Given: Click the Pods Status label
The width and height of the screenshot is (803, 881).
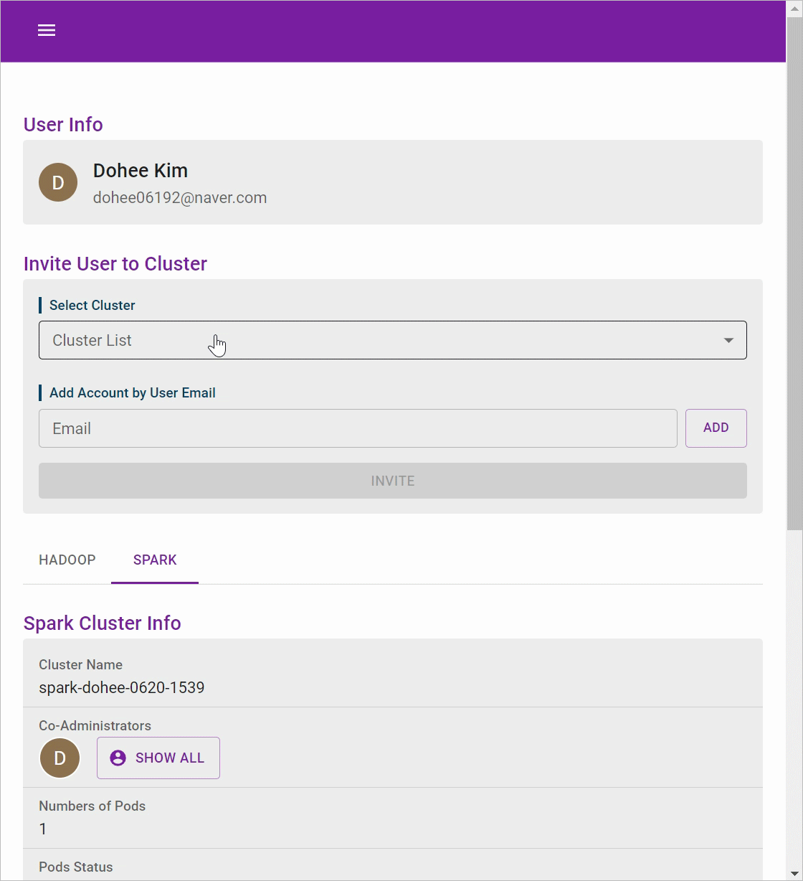Looking at the screenshot, I should [x=76, y=867].
